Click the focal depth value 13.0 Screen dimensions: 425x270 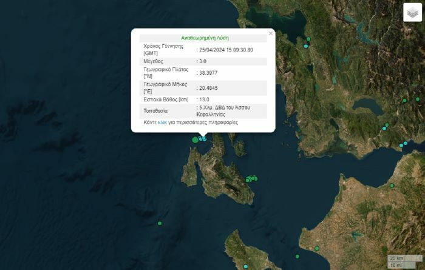(205, 99)
